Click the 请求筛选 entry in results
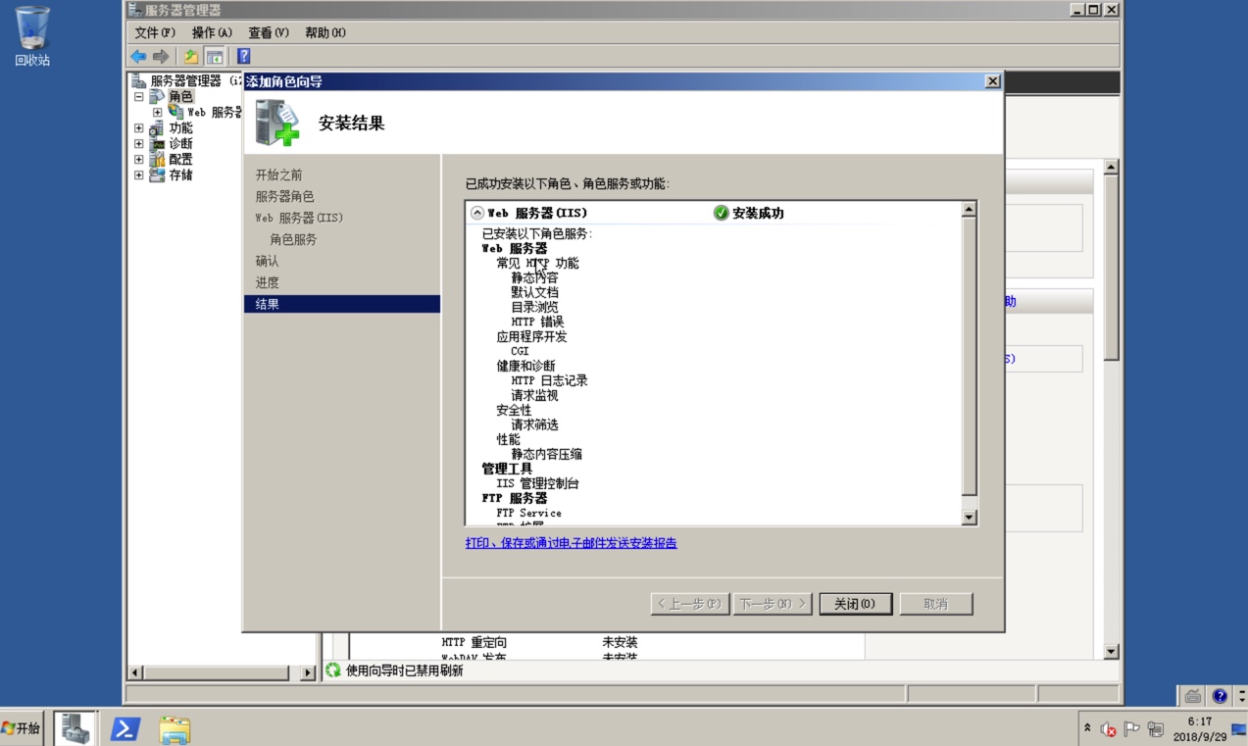This screenshot has height=746, width=1248. click(534, 424)
